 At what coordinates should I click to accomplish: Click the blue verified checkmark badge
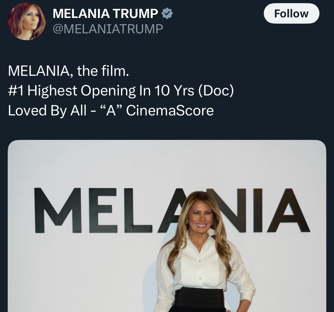167,13
